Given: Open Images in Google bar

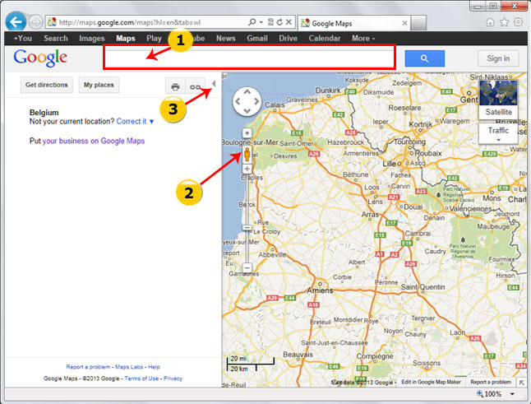Looking at the screenshot, I should click(92, 39).
